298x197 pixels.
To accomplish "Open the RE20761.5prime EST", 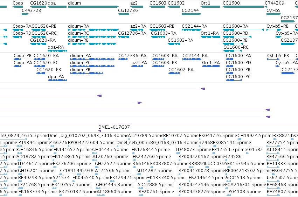I will tap(141, 195).
